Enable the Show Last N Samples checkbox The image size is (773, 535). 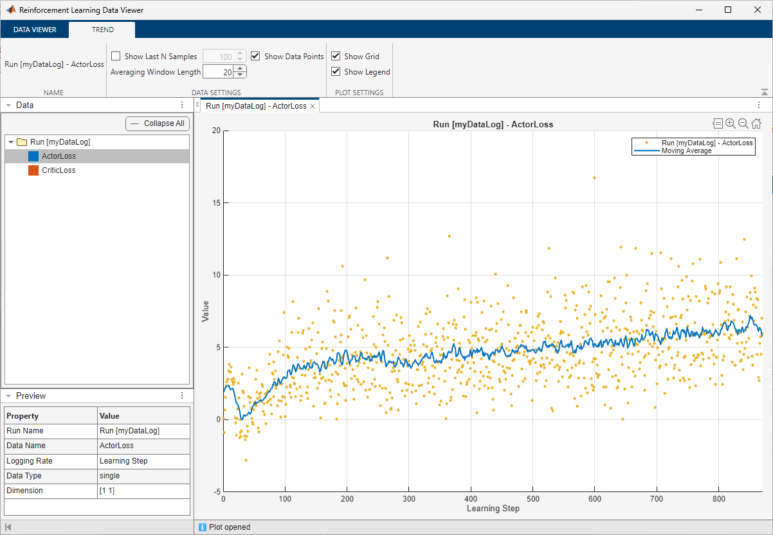(x=116, y=57)
